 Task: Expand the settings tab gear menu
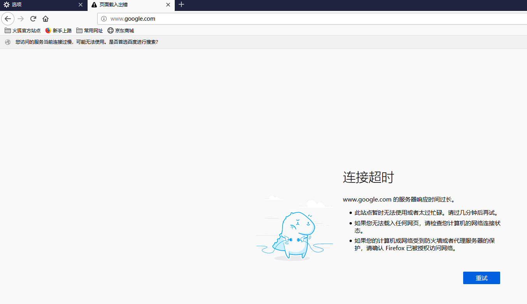(5, 5)
